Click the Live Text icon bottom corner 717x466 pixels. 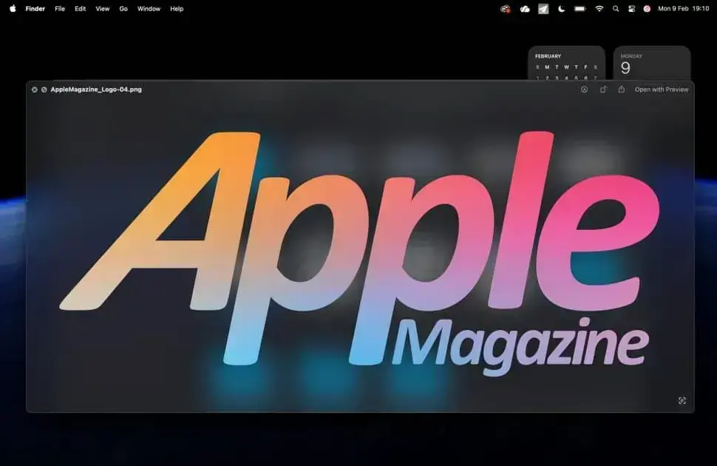tap(682, 401)
